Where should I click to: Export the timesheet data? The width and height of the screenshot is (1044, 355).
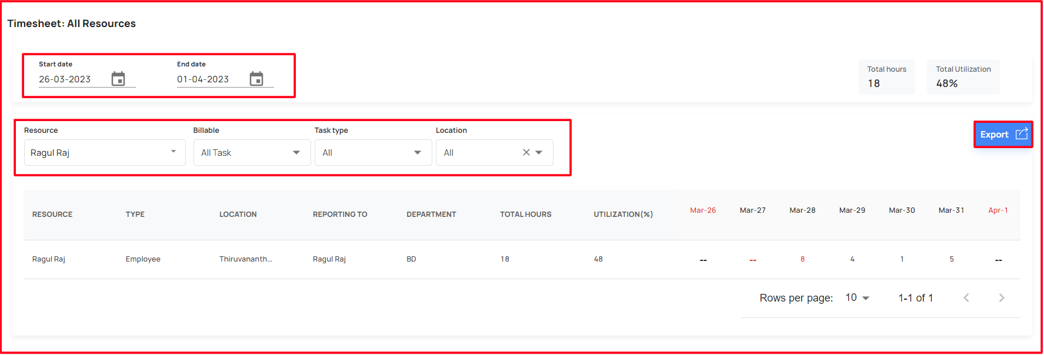pos(1003,135)
